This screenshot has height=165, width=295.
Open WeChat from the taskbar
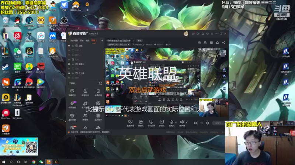tap(41, 162)
